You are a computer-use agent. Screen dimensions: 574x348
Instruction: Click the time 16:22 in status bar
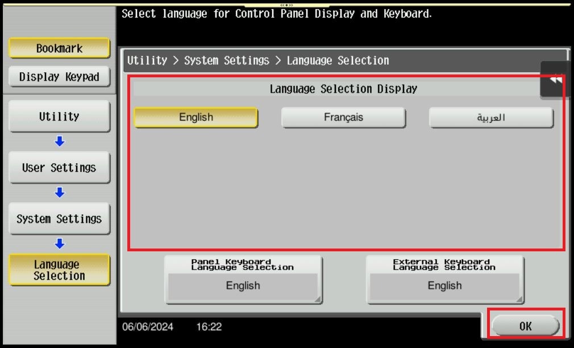click(x=209, y=327)
